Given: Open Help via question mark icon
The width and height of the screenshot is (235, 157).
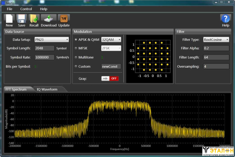Looking at the screenshot, I should (225, 19).
